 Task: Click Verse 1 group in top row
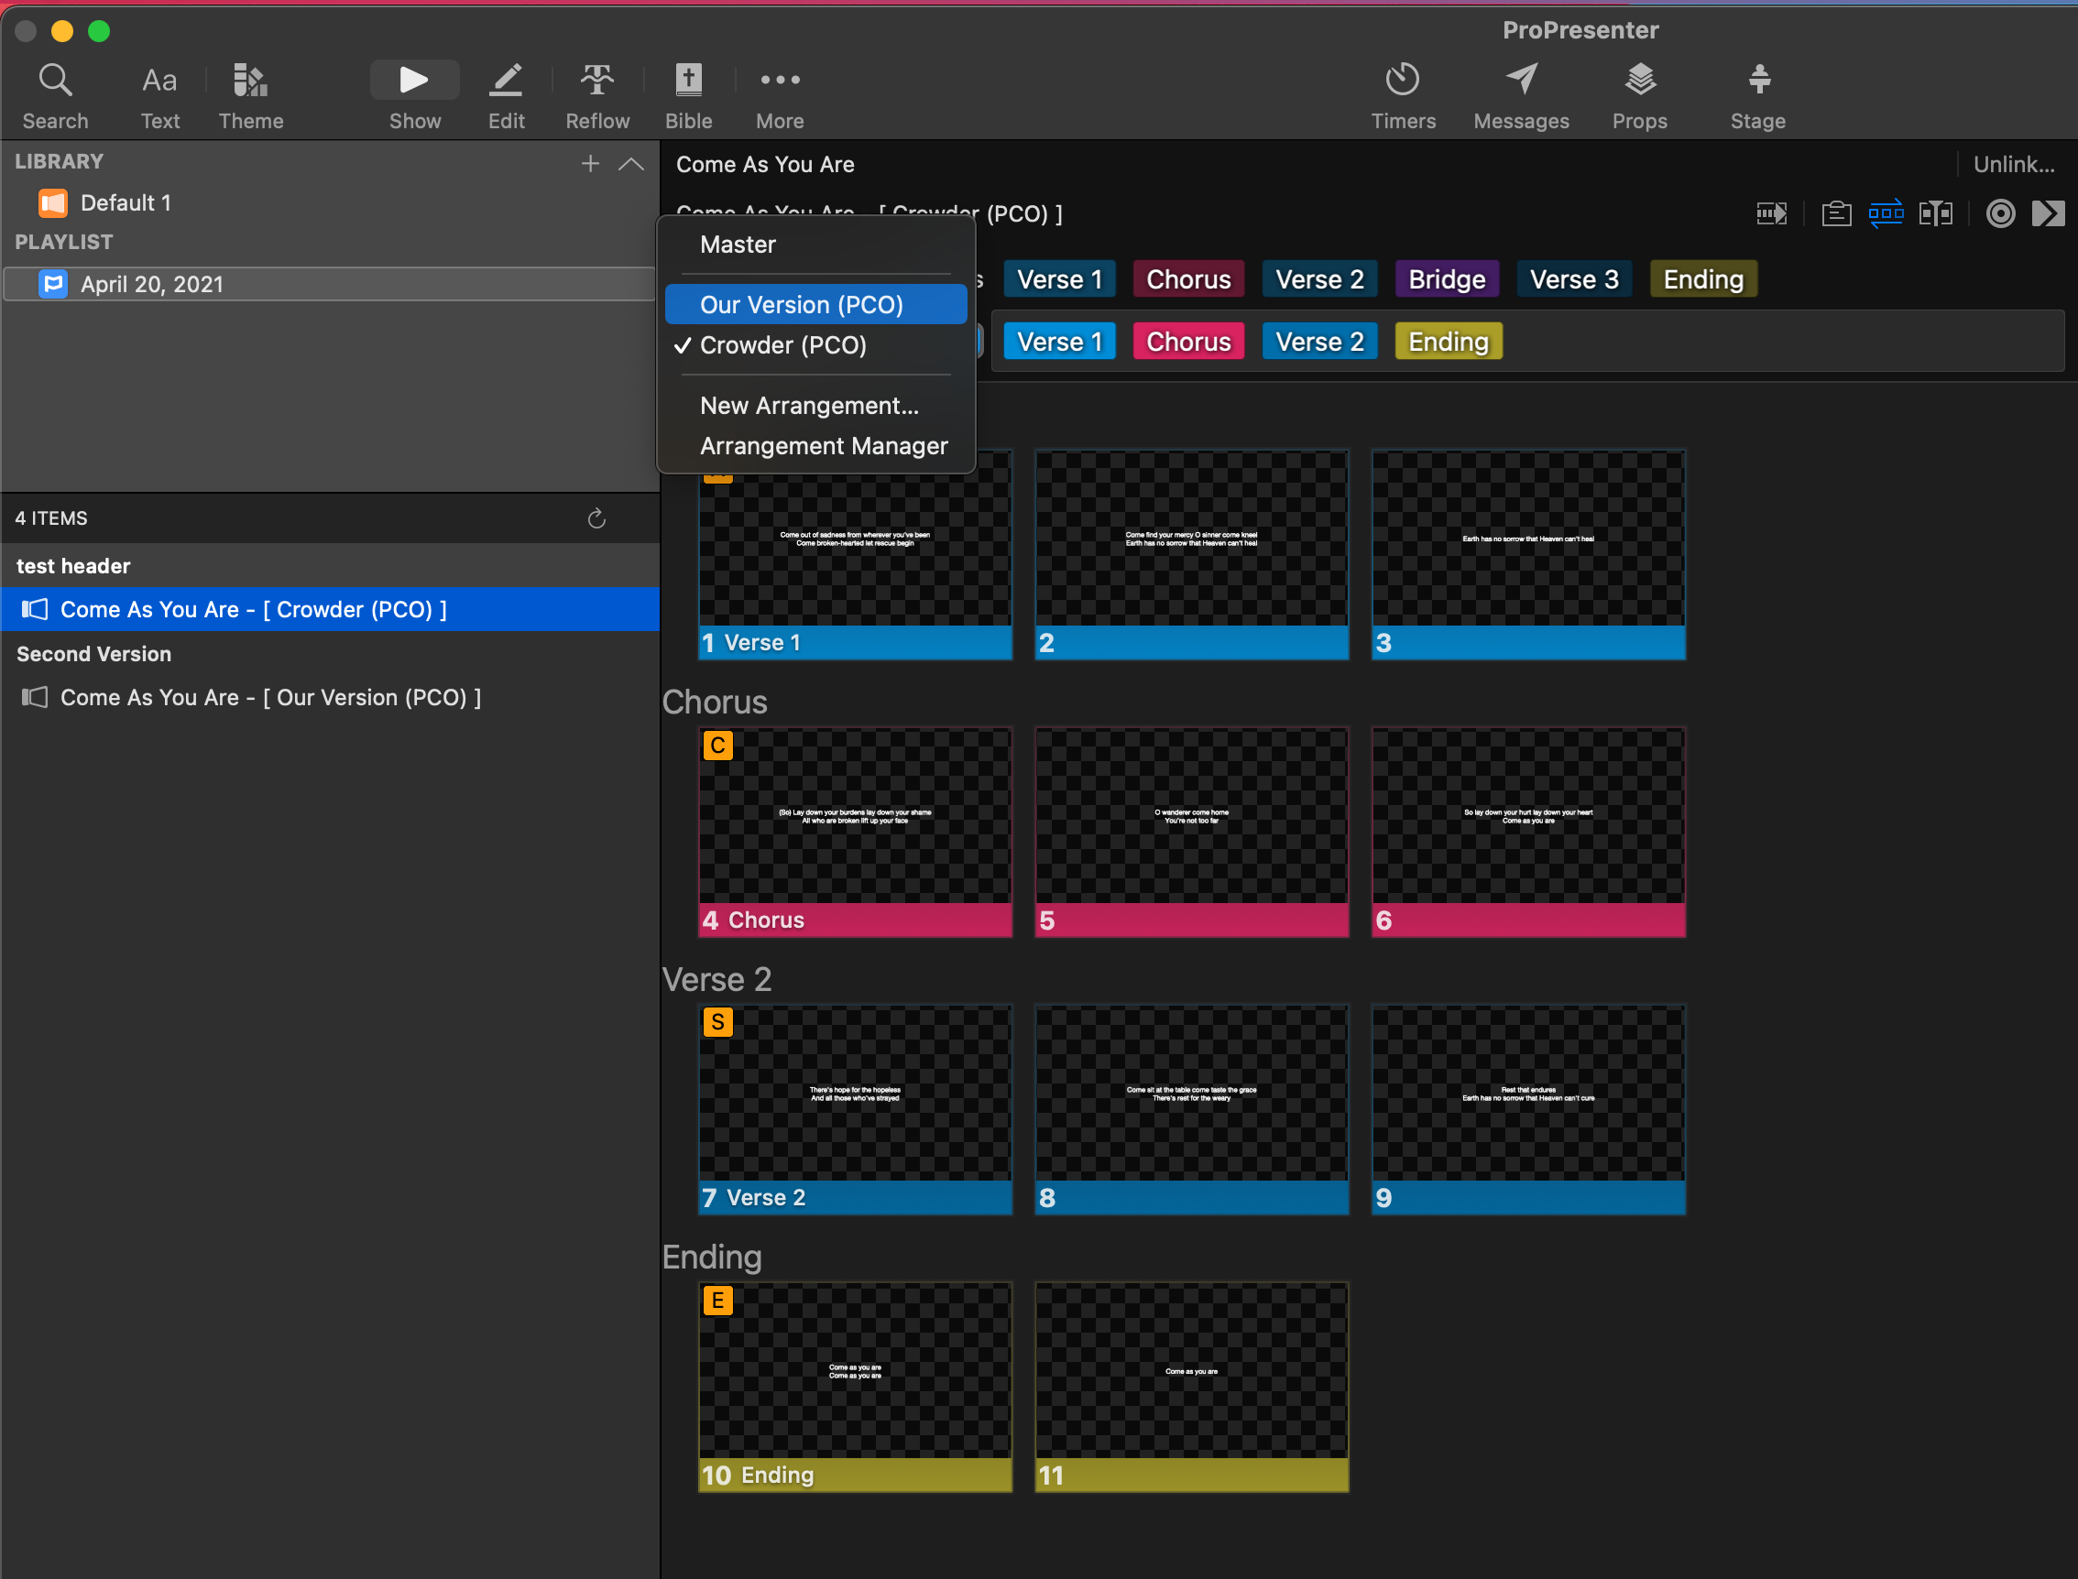[1060, 279]
